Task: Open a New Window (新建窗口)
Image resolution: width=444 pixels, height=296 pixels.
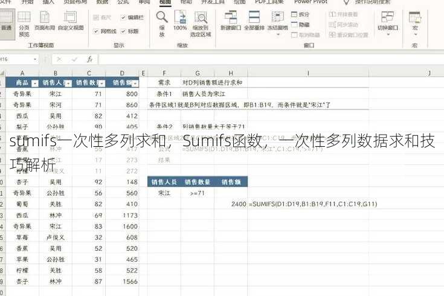Action: [x=231, y=21]
